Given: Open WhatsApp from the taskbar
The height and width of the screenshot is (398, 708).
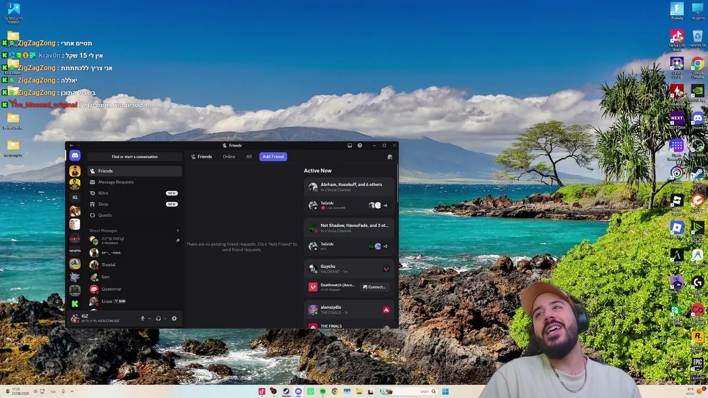Looking at the screenshot, I should 310,391.
